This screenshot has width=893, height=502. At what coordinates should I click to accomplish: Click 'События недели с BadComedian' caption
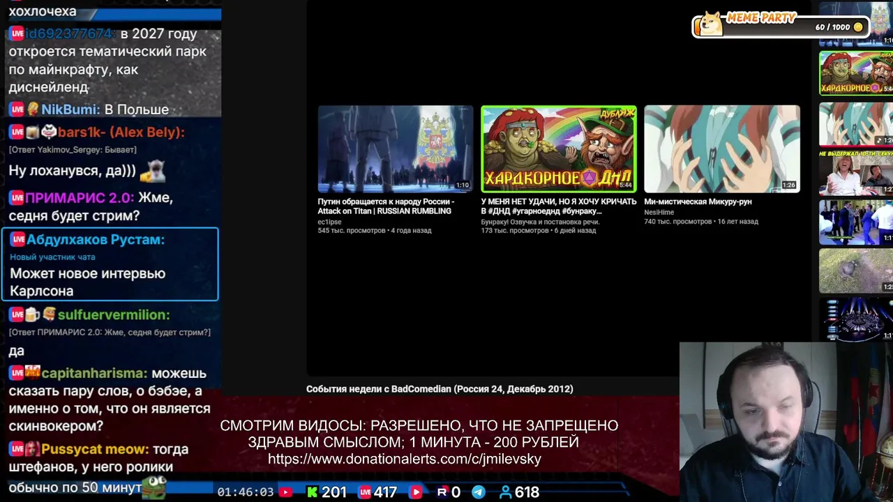coord(440,389)
